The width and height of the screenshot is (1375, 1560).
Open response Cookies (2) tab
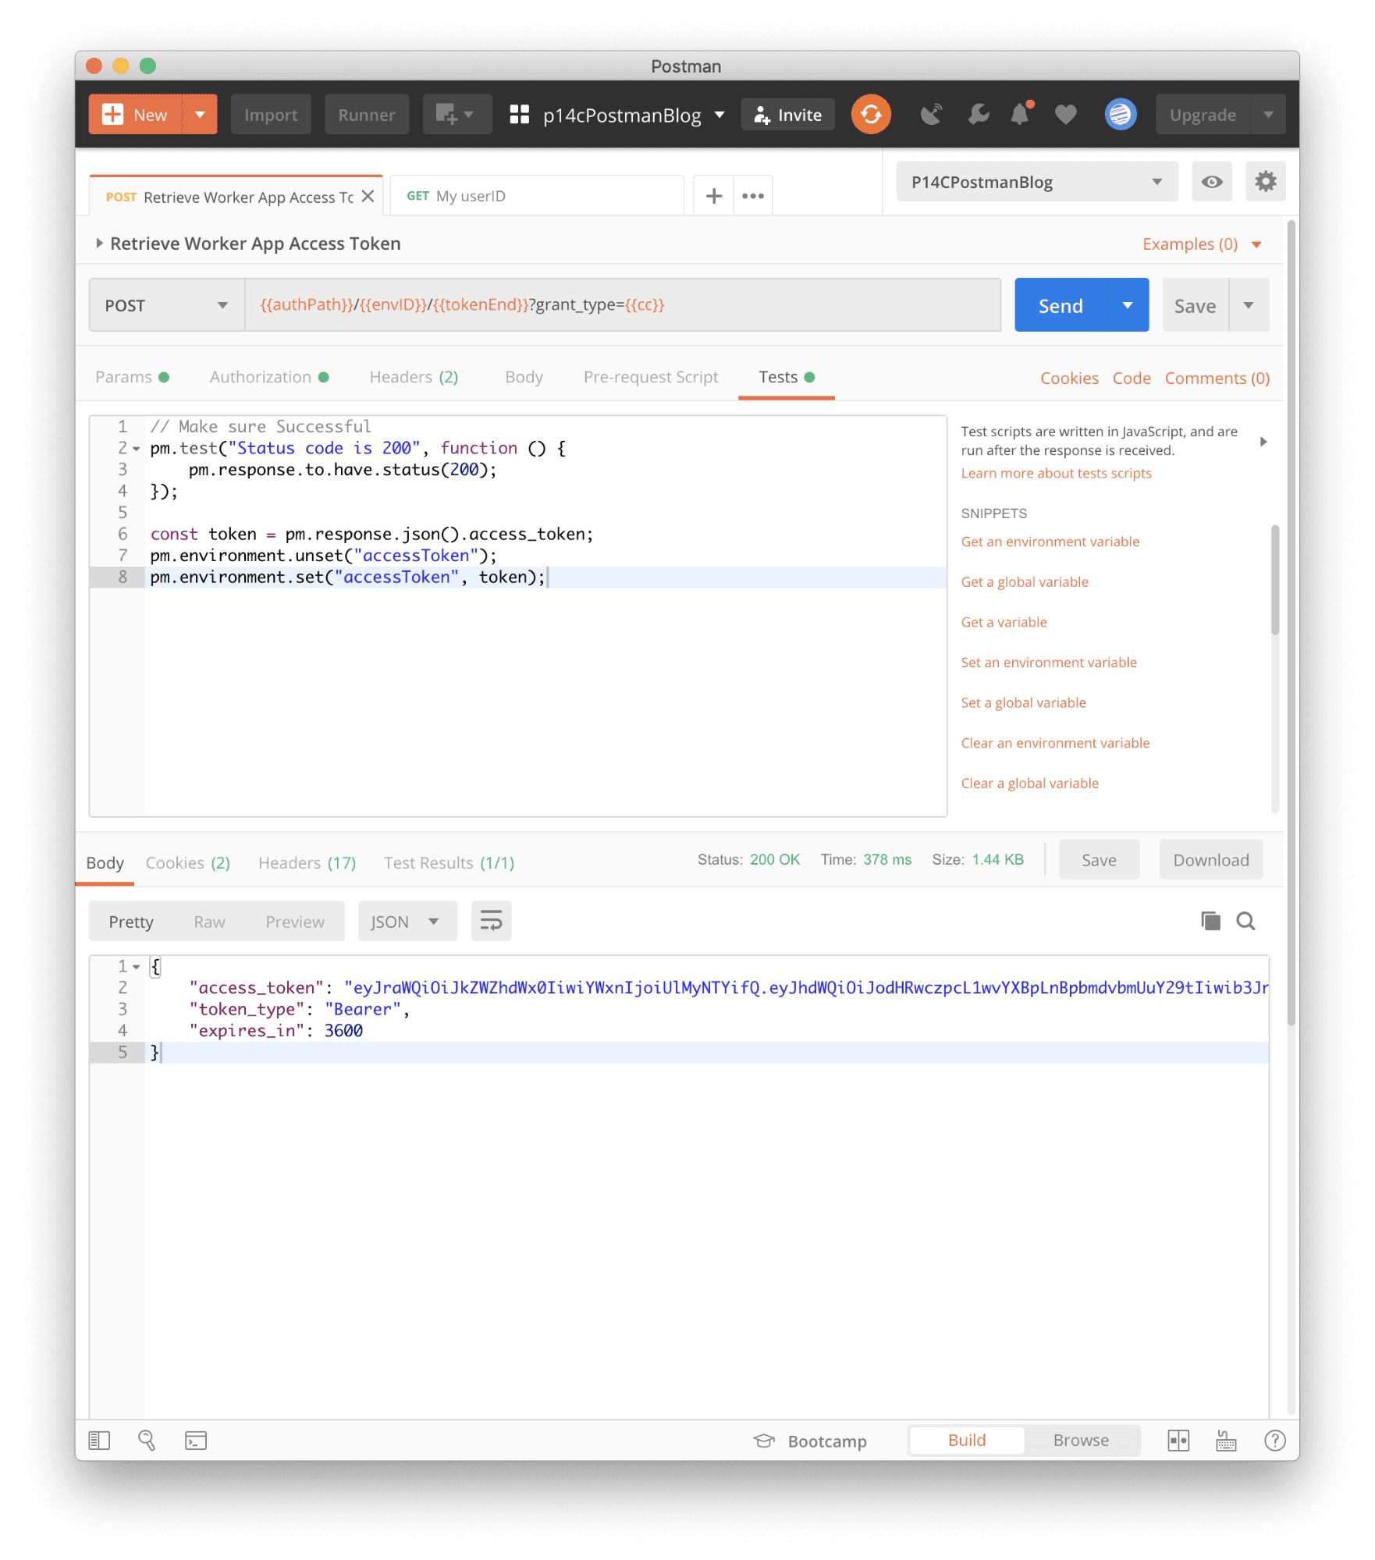188,863
